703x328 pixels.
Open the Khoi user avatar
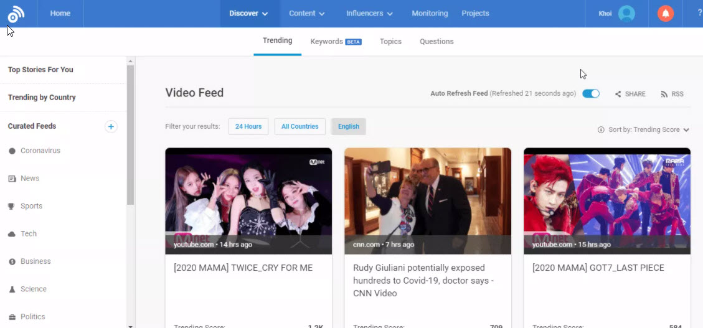point(626,14)
